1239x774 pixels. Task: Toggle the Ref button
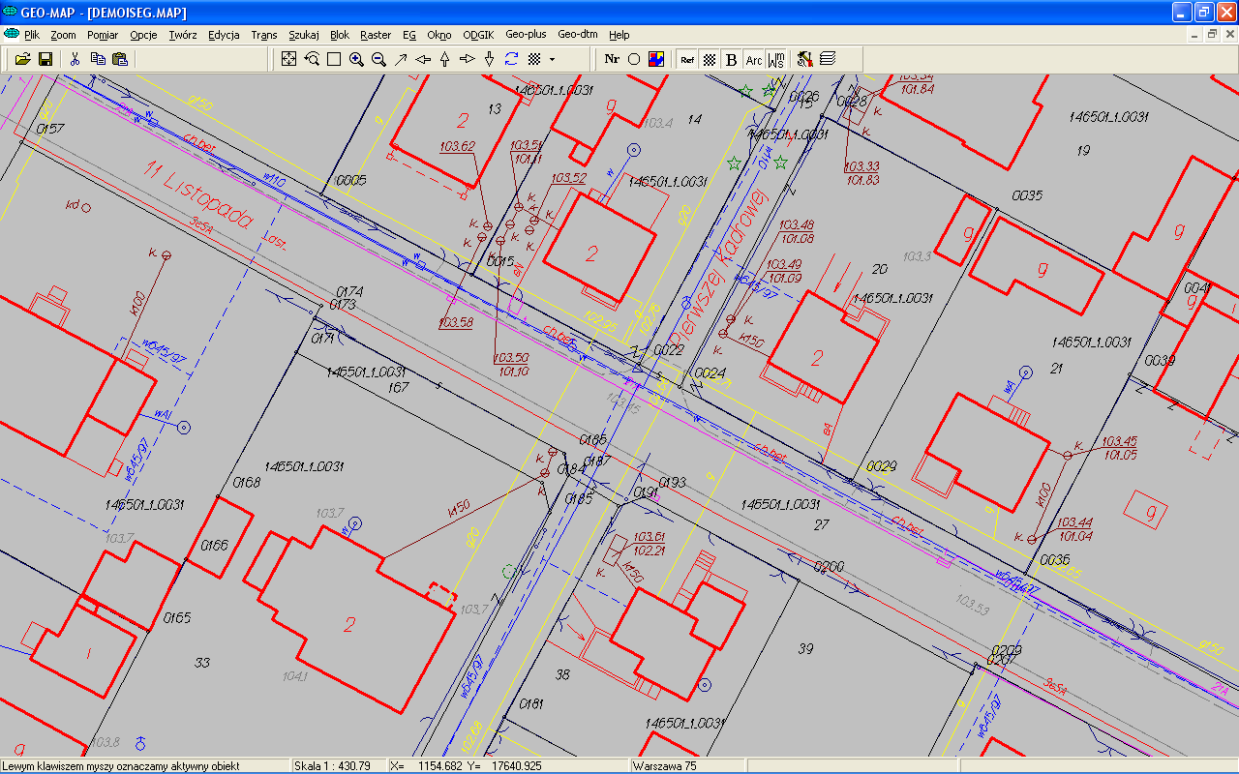pos(687,59)
